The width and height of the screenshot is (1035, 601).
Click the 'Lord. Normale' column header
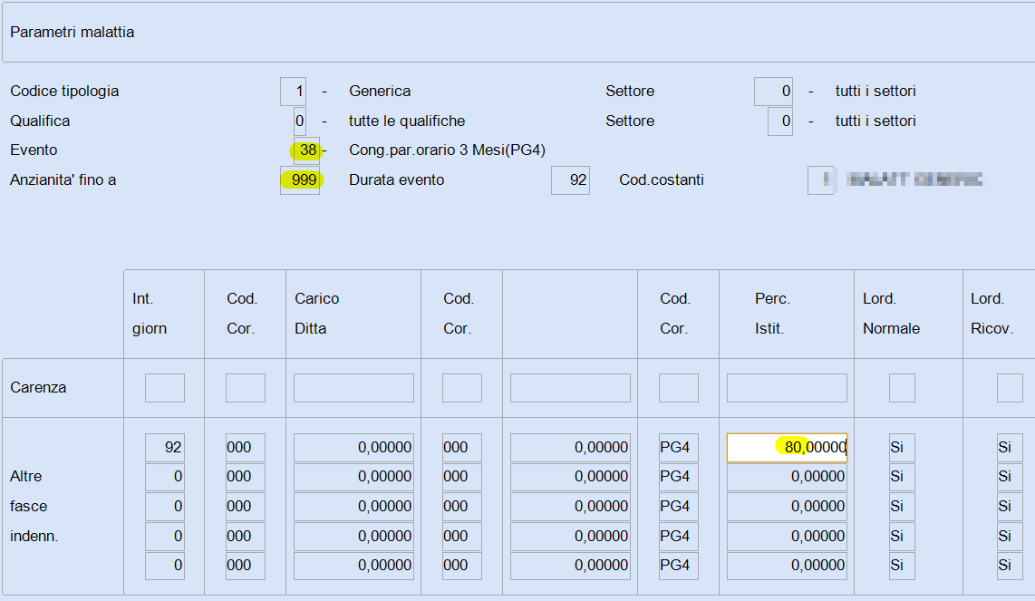tap(891, 314)
